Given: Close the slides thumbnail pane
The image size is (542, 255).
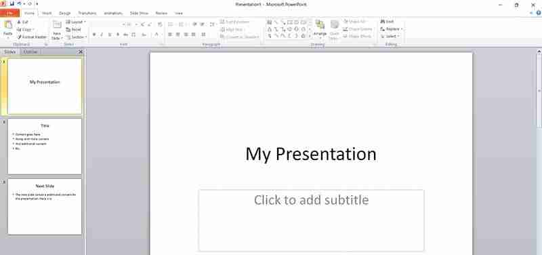Looking at the screenshot, I should [x=81, y=52].
